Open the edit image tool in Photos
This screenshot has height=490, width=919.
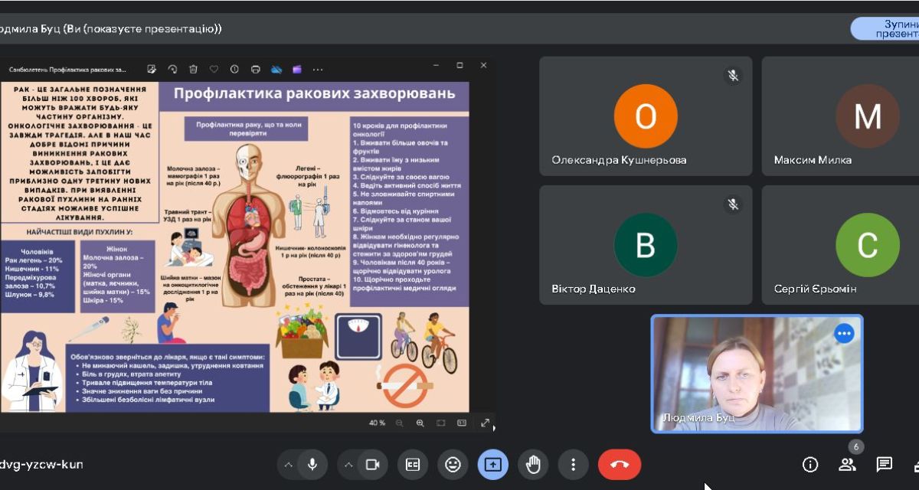pos(152,69)
